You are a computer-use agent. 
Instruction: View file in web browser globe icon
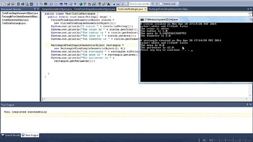[81, 4]
